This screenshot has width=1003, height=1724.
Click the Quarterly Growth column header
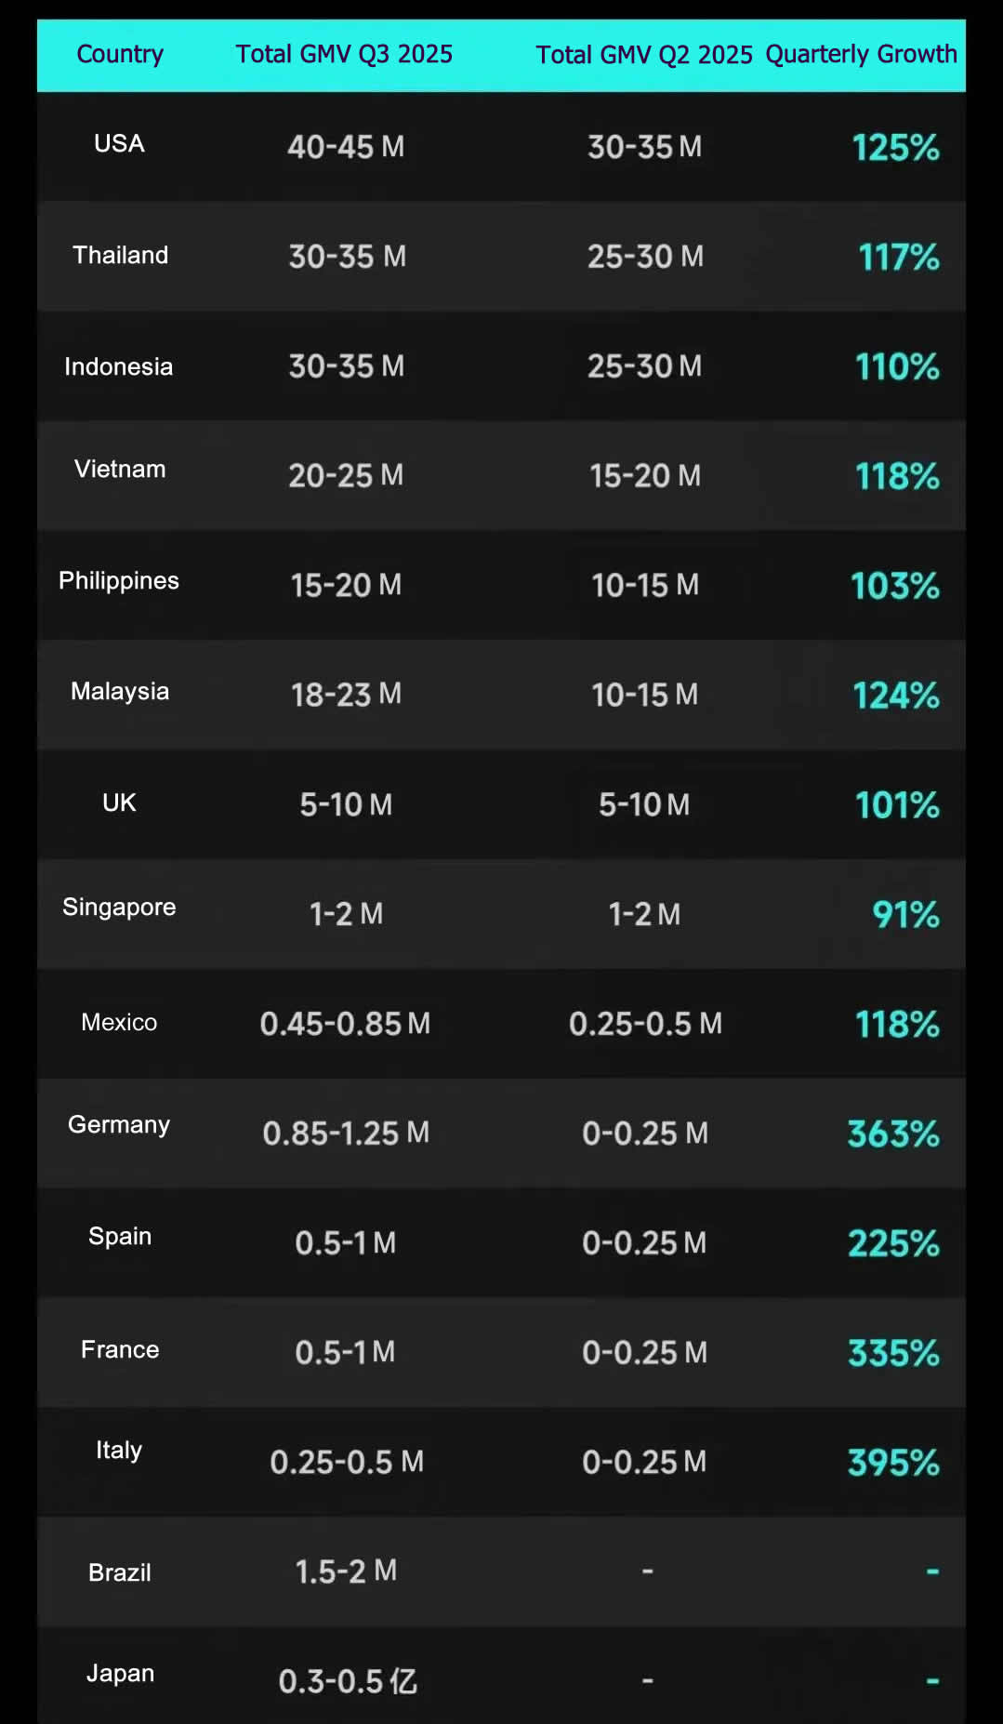(861, 54)
